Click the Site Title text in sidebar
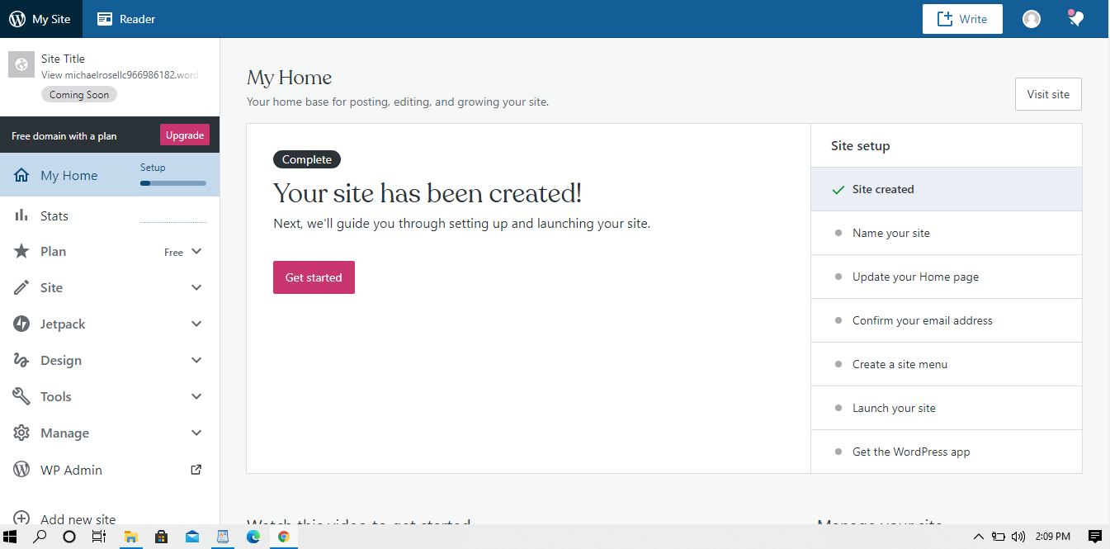The height and width of the screenshot is (549, 1110). [x=63, y=59]
